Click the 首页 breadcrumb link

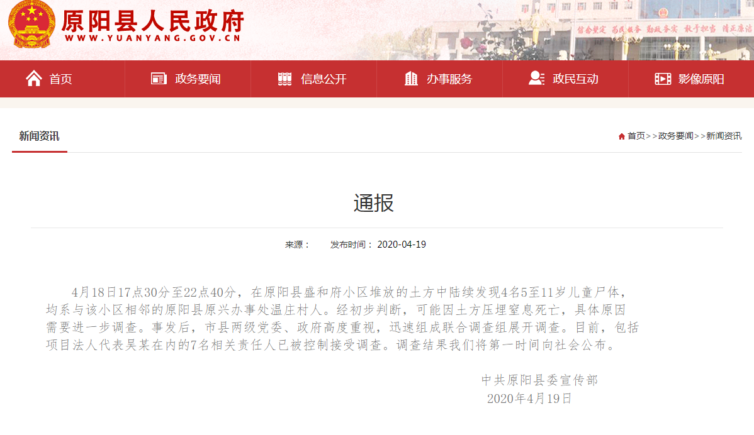pos(636,136)
